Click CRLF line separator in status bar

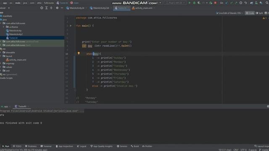pyautogui.click(x=236, y=150)
